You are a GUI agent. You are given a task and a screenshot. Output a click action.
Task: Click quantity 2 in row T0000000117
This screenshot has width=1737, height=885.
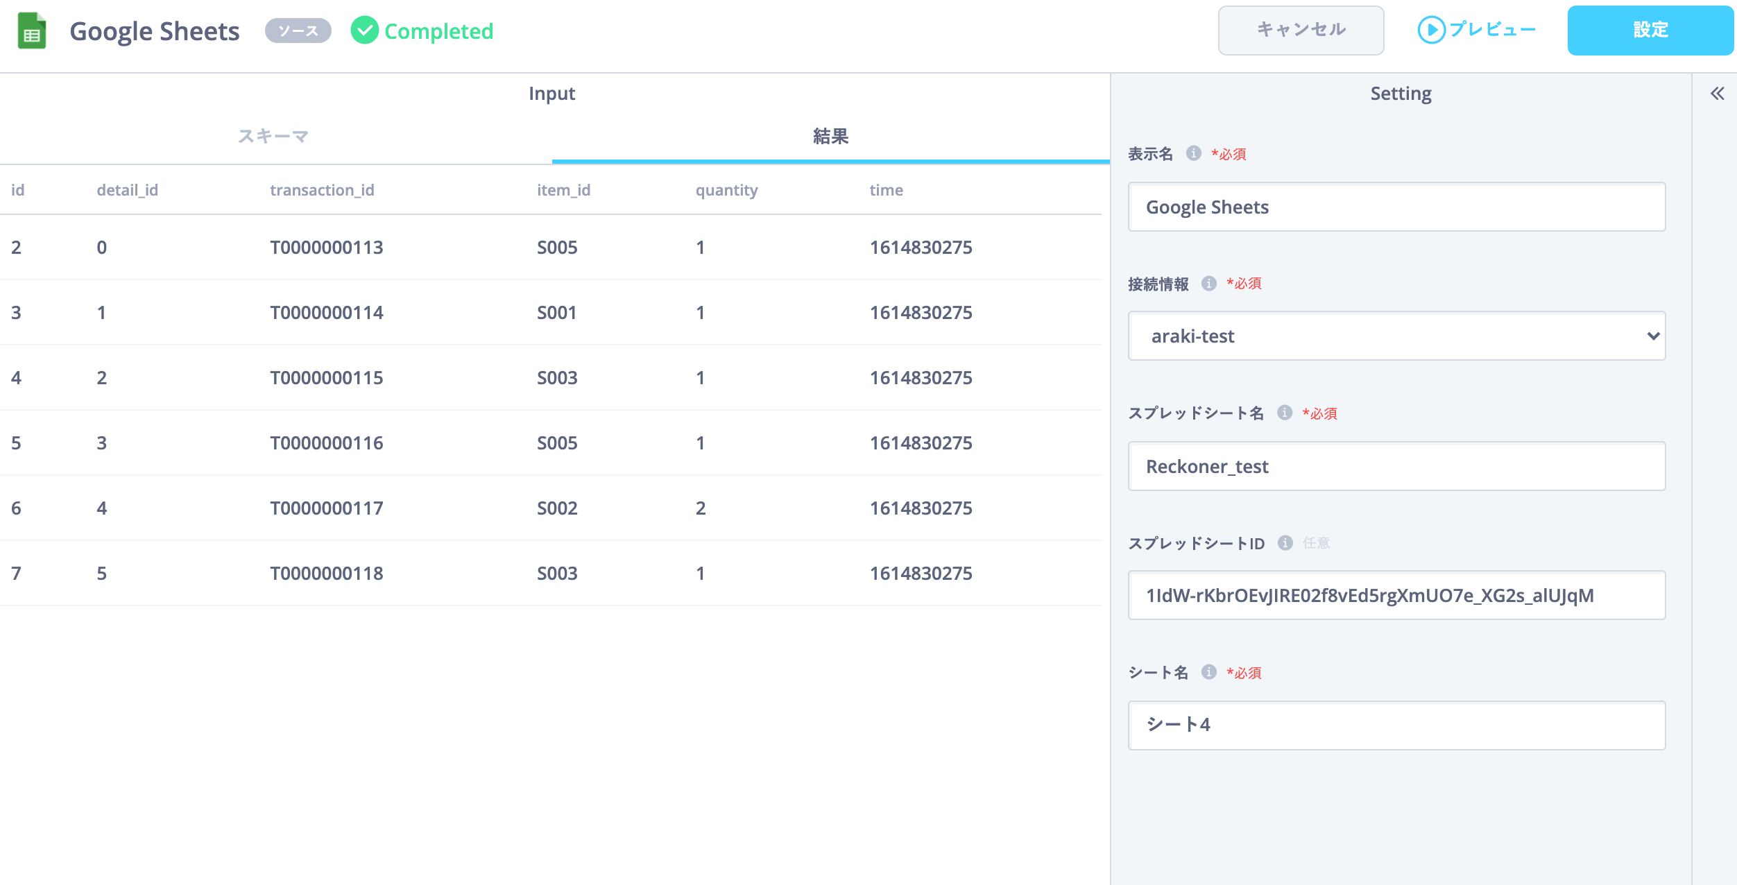pos(701,508)
